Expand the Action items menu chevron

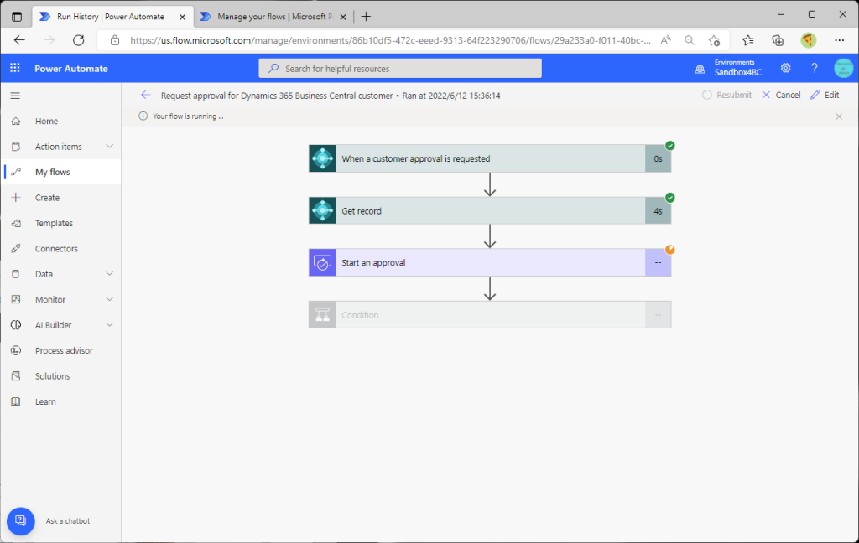[x=109, y=147]
